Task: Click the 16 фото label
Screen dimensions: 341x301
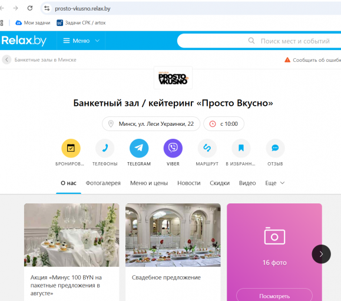Action: 274,263
